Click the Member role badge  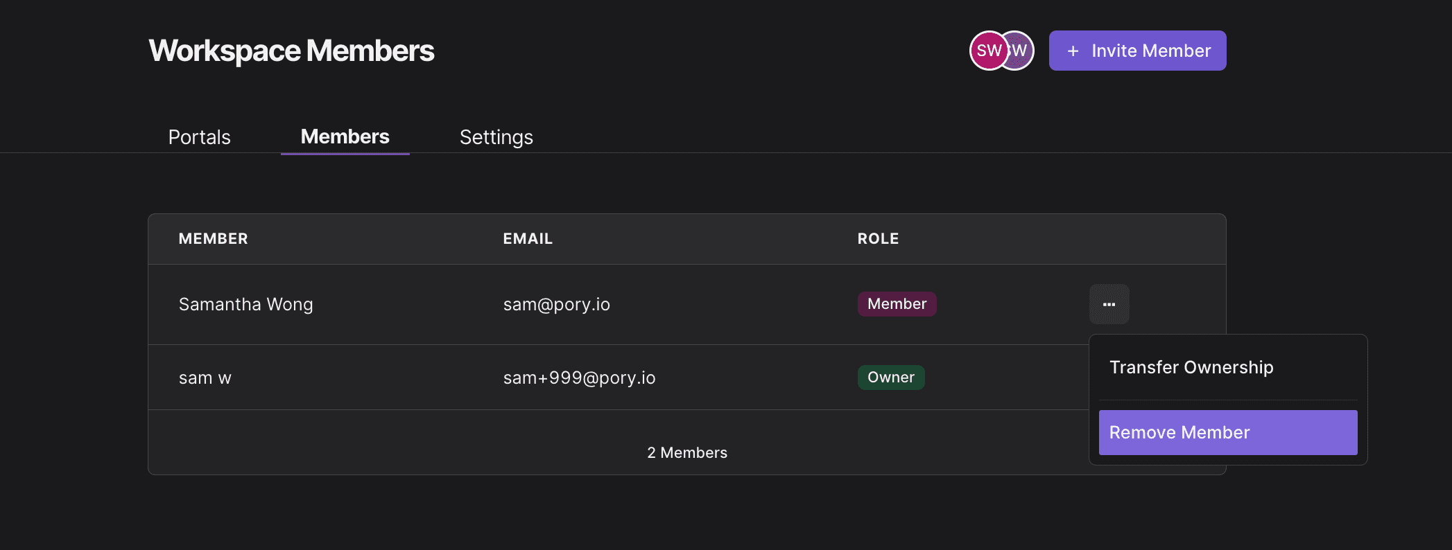(897, 304)
